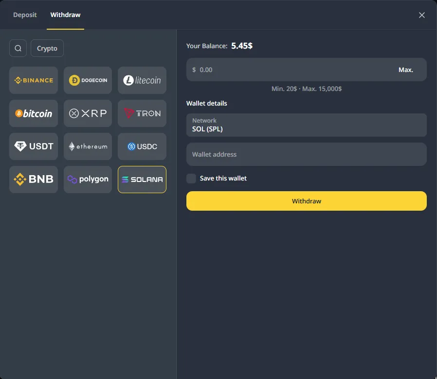437x379 pixels.
Task: Pick the Polygon withdrawal method
Action: click(88, 180)
